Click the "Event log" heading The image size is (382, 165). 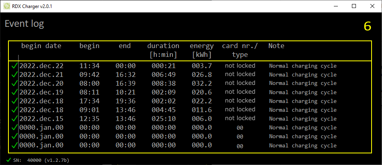(x=24, y=24)
